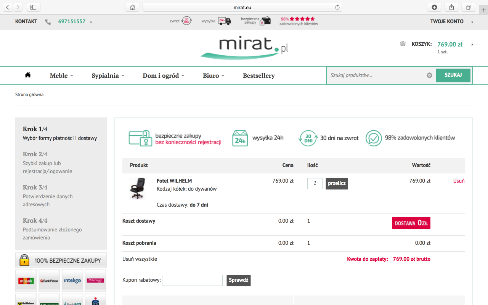
Task: Click Safari share icon
Action: click(x=451, y=7)
